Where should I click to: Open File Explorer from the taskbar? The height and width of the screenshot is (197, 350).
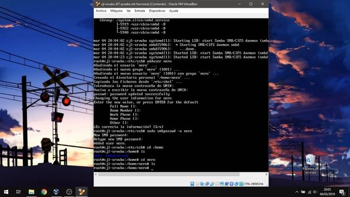[x=32, y=192]
